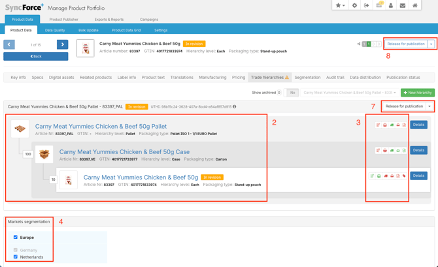Click the shopping basket icon in the Pallet row
438x267 pixels.
[385, 125]
